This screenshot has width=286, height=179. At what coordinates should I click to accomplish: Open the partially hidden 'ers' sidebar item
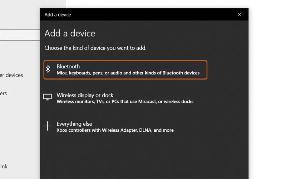tap(4, 93)
